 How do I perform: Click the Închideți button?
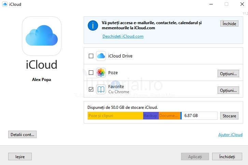(x=227, y=156)
